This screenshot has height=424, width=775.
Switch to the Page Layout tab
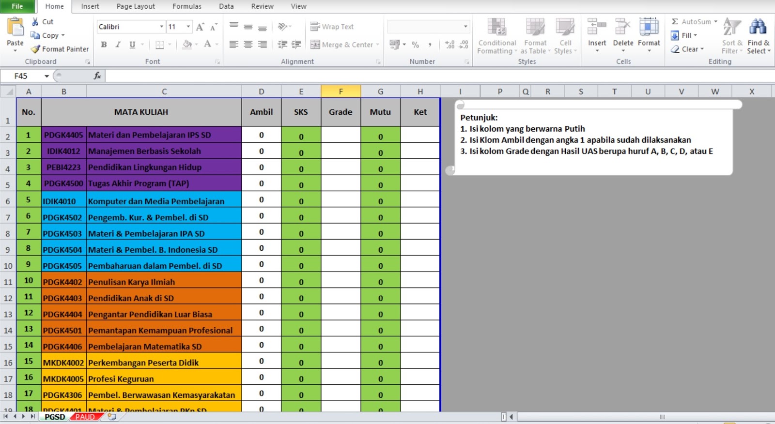136,6
